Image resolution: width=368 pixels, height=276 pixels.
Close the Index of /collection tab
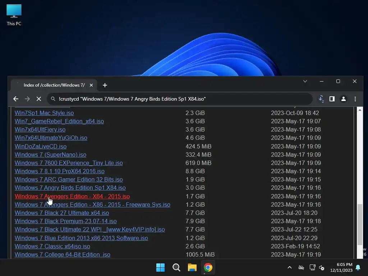[x=91, y=85]
